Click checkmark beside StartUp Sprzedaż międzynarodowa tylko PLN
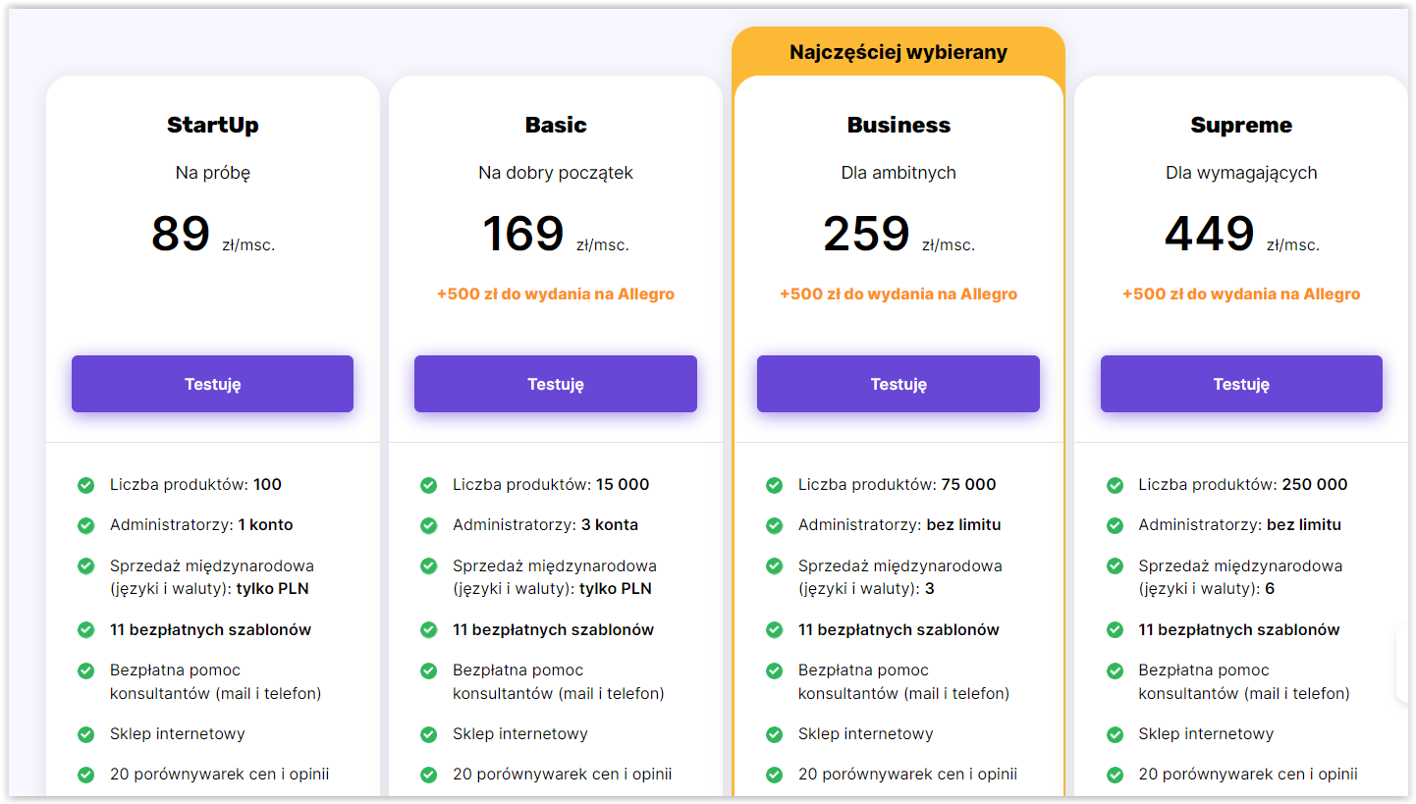Screen dimensions: 1416x804 pyautogui.click(x=86, y=566)
